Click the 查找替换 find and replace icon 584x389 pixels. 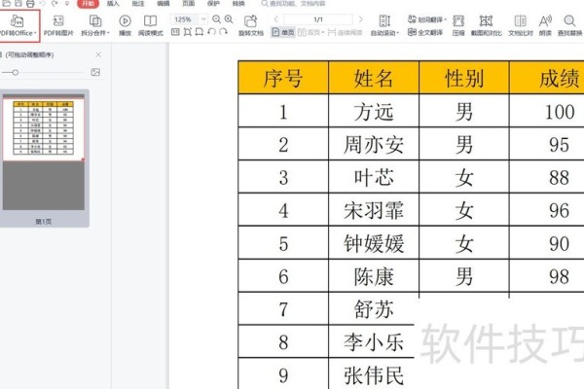(569, 20)
